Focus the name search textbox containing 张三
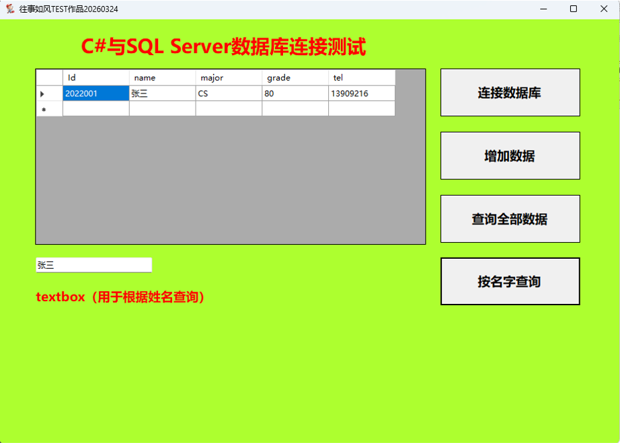620x443 pixels. (x=93, y=266)
